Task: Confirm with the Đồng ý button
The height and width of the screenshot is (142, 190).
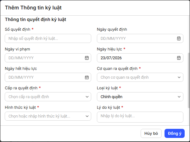Action: [x=175, y=134]
